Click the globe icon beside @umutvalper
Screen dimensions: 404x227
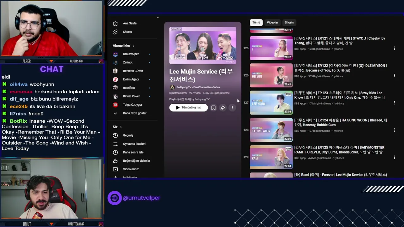coord(115,198)
